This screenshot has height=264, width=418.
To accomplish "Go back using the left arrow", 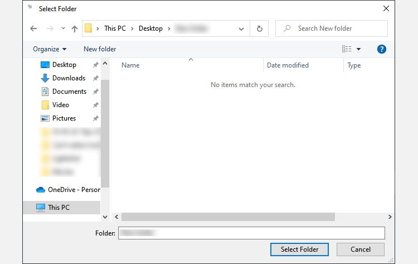I will pos(33,28).
